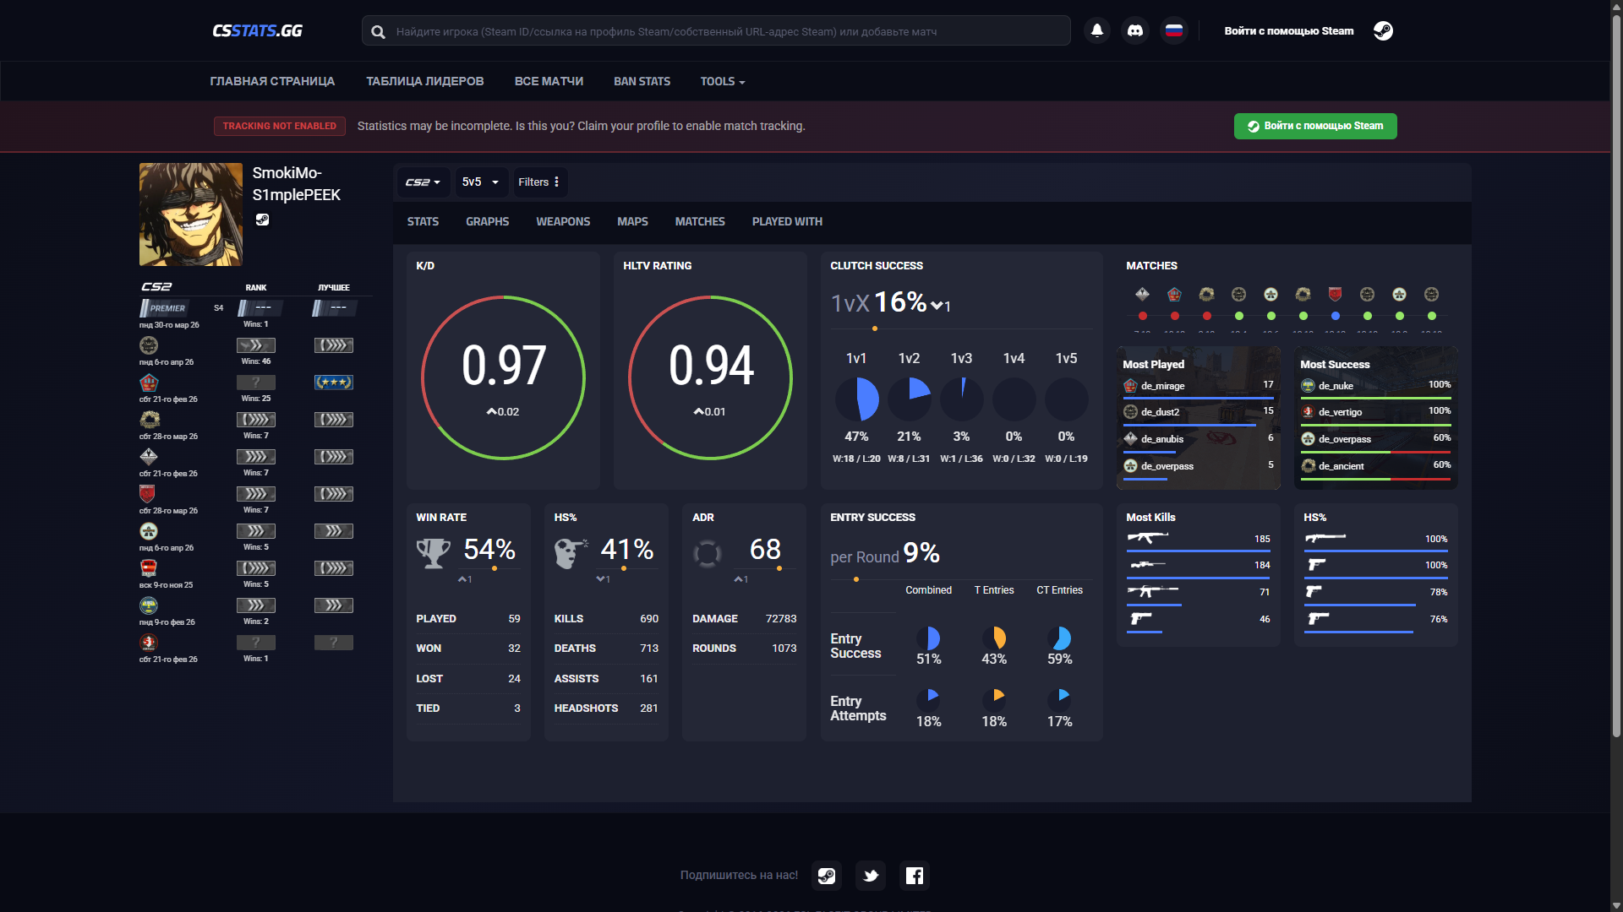Click the player avatar image
The height and width of the screenshot is (912, 1623).
click(x=190, y=214)
